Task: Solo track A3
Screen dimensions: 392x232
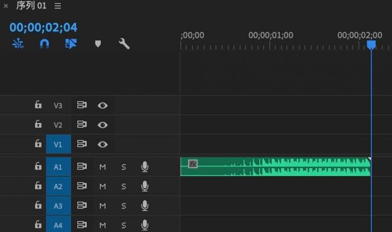Action: click(x=124, y=205)
